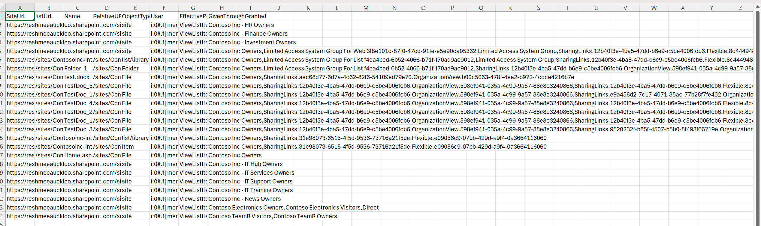
Task: Select 'site' cell in the HR Owners row
Action: click(x=135, y=25)
